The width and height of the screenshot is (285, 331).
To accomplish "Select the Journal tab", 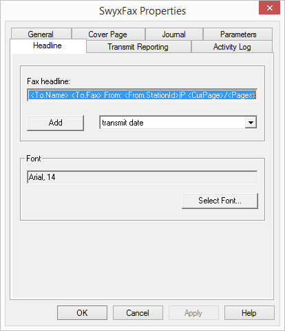I will pyautogui.click(x=173, y=34).
